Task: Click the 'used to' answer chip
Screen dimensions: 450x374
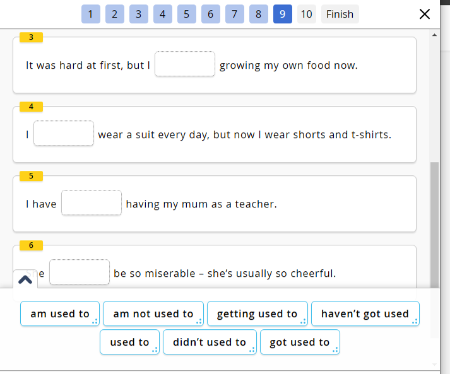Action: click(x=129, y=342)
